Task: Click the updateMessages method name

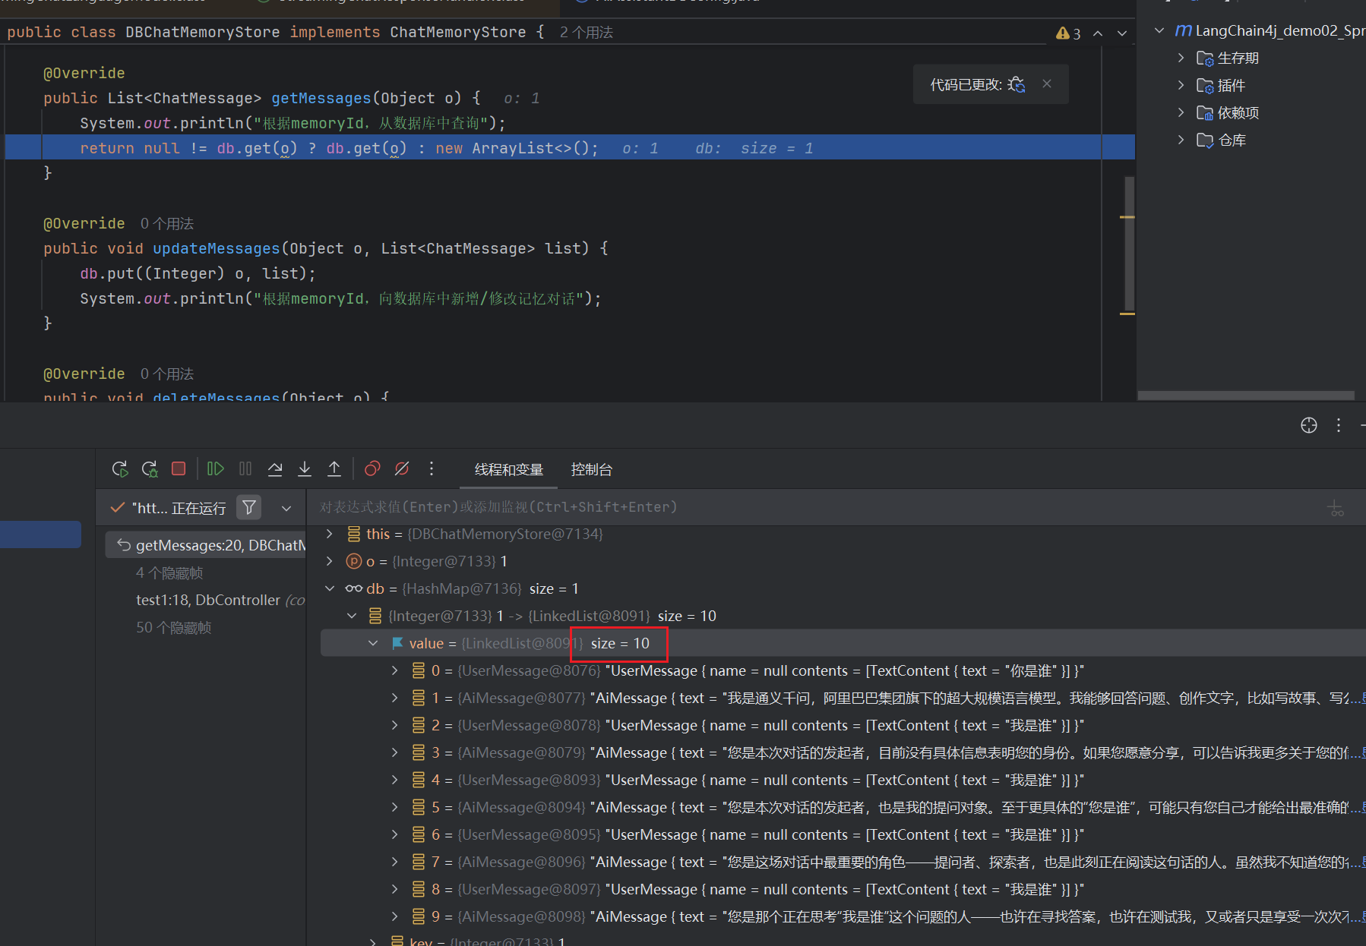Action: pos(217,248)
